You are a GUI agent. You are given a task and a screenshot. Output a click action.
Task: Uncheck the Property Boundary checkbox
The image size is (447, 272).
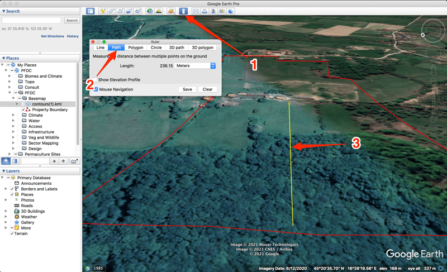pos(23,109)
